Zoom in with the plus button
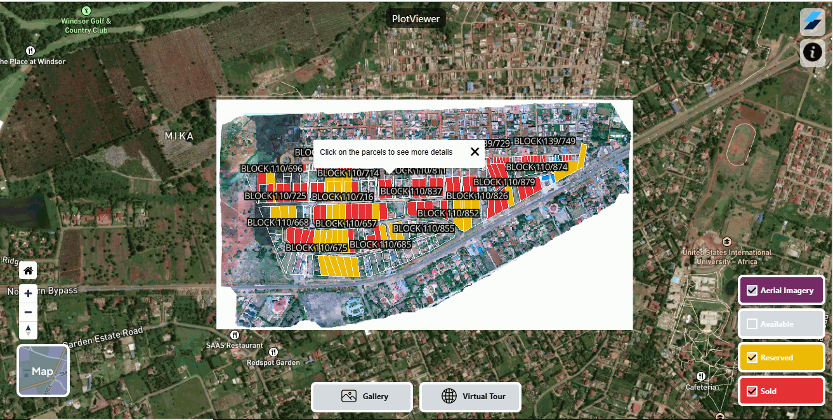Screen dimensions: 833x420 (x=28, y=294)
